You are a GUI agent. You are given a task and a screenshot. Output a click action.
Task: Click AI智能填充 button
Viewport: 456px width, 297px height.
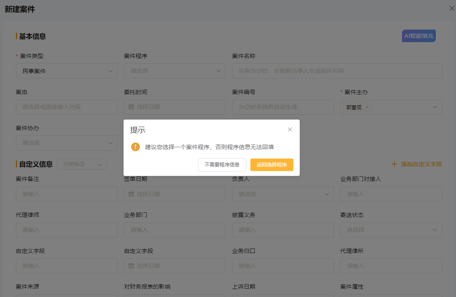[419, 36]
